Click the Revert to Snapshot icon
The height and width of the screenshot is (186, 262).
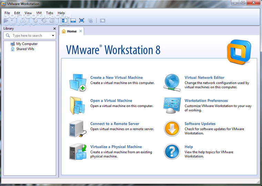pyautogui.click(x=44, y=21)
